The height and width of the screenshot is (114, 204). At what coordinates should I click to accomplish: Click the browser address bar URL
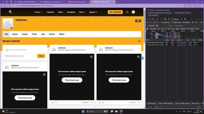click(x=34, y=6)
